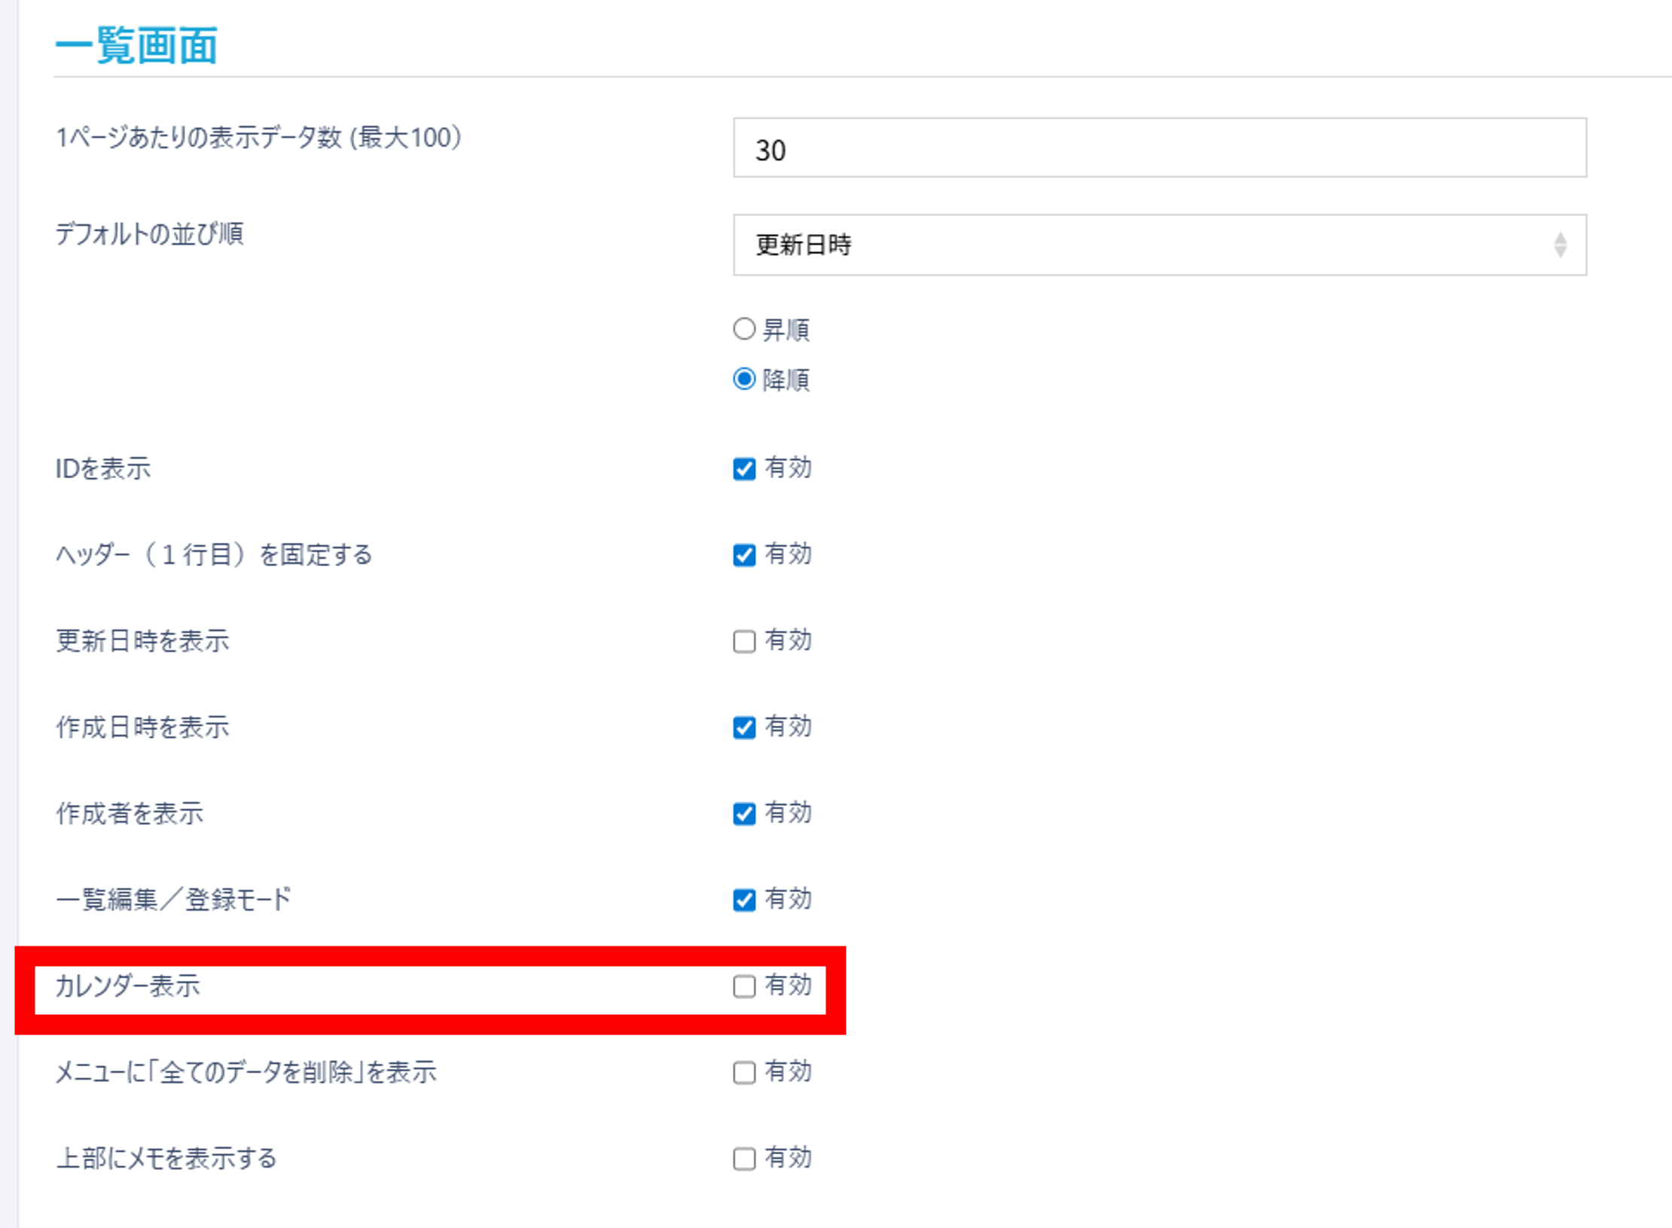Viewport: 1672px width, 1228px height.
Task: Click the sort dropdown arrow icon
Action: [x=1560, y=245]
